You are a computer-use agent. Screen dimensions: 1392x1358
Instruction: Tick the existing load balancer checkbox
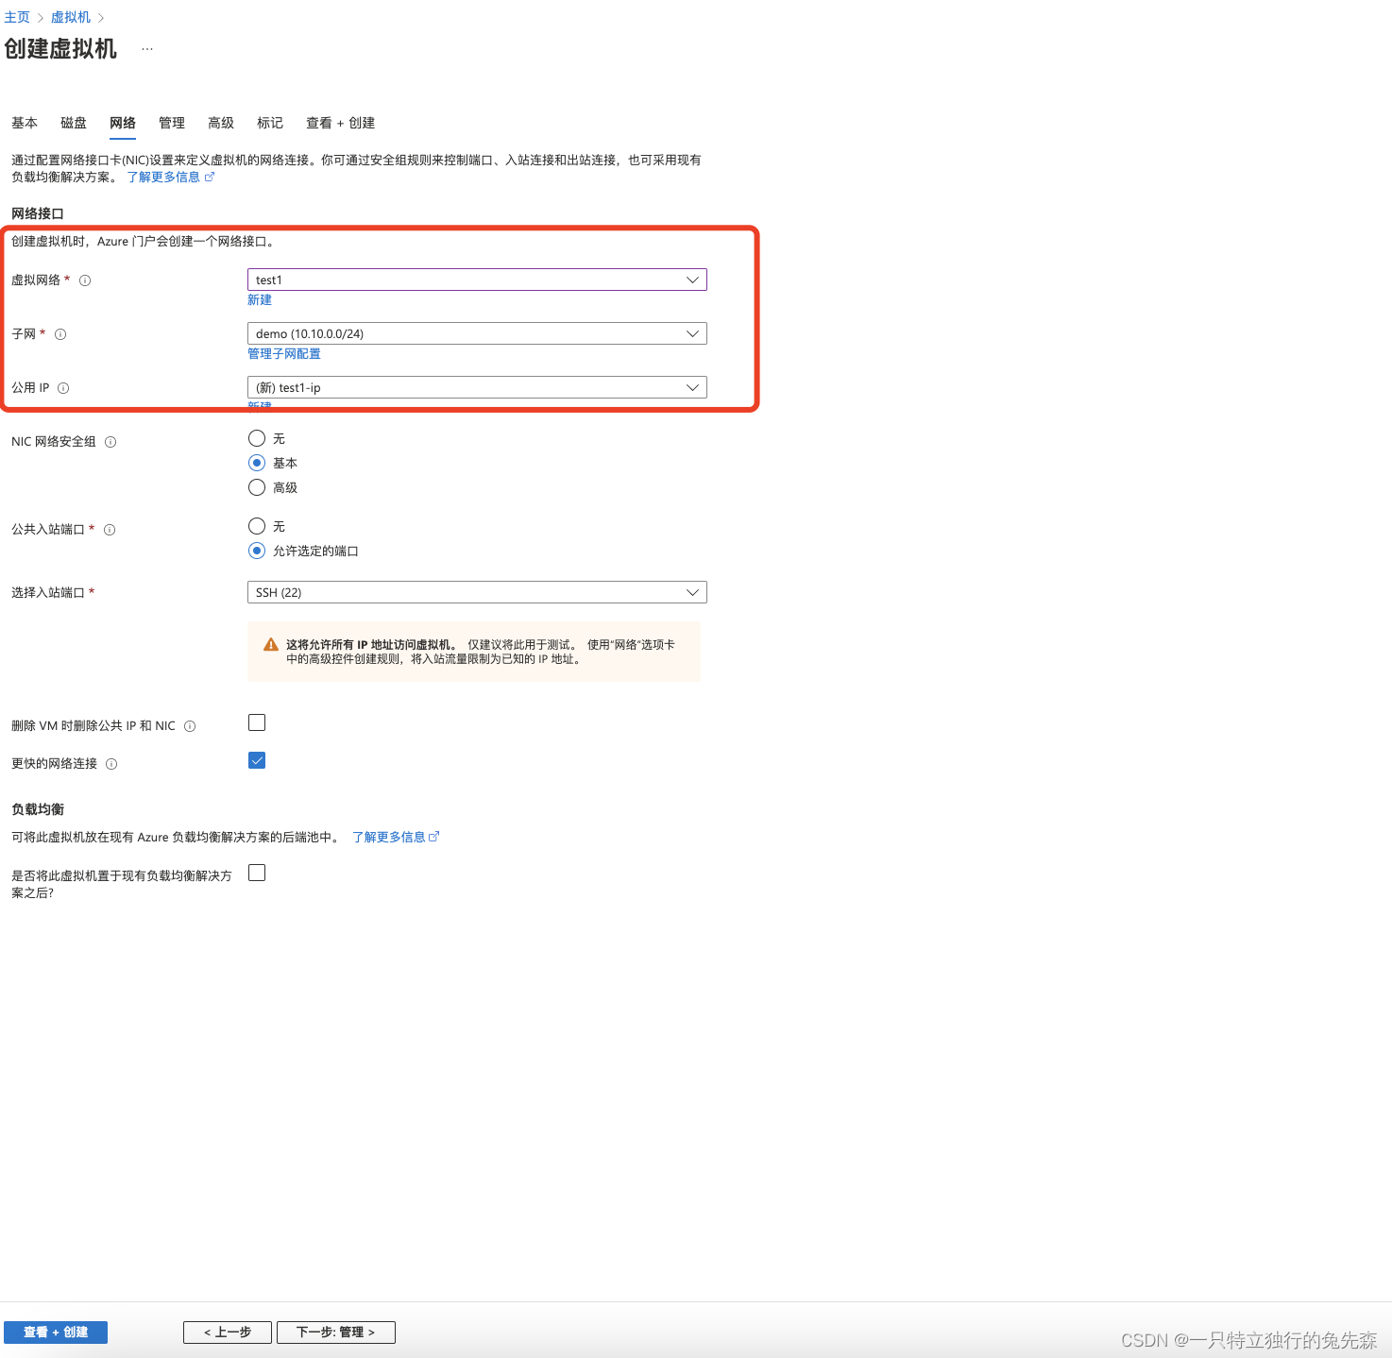tap(257, 873)
